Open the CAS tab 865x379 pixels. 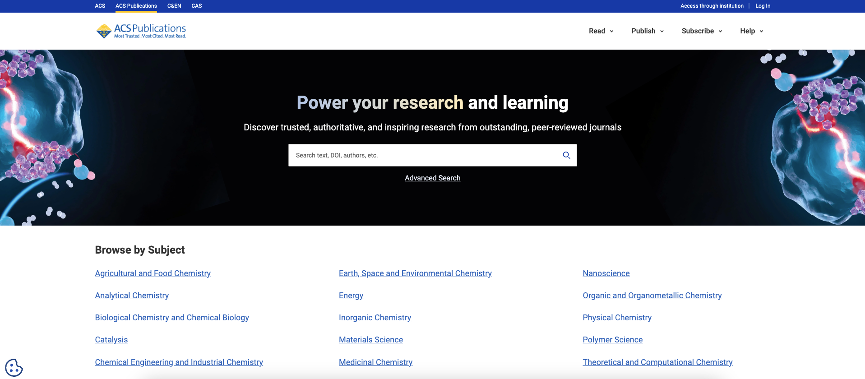click(x=197, y=6)
